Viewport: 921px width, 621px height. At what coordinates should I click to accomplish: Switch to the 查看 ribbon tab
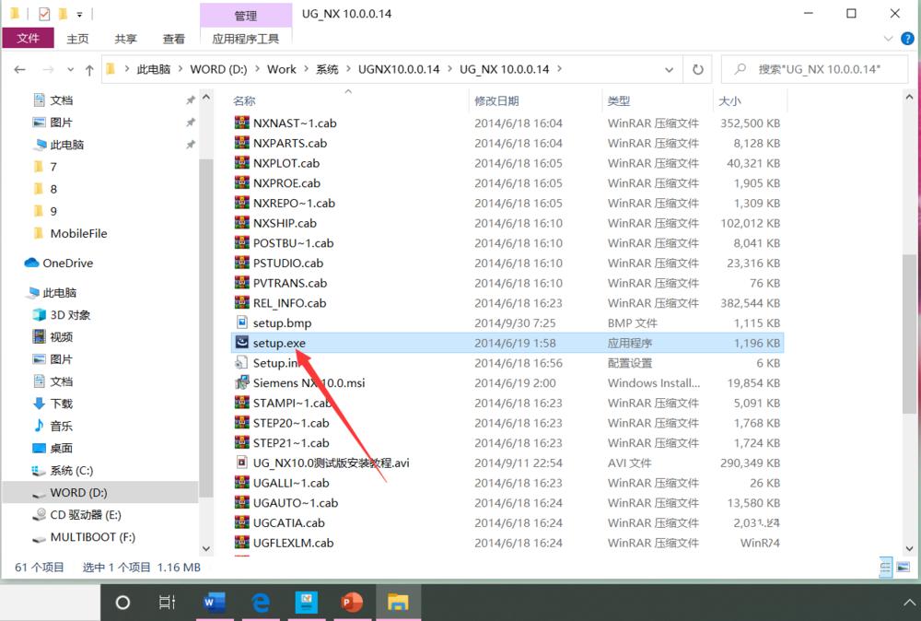pos(174,39)
